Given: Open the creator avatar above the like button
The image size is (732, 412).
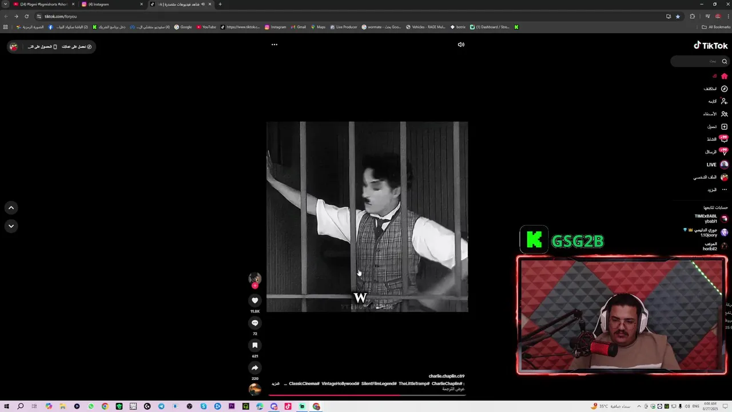Looking at the screenshot, I should point(255,279).
